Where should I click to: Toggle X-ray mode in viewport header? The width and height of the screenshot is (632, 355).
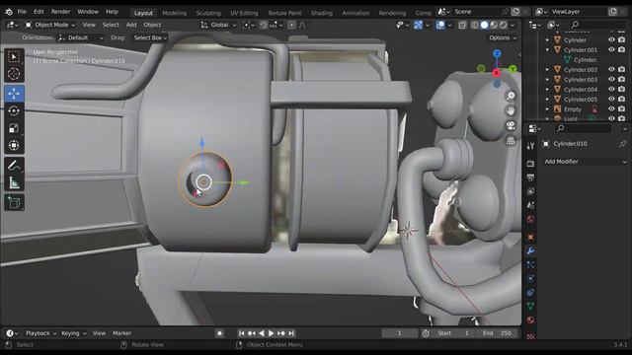pos(462,25)
